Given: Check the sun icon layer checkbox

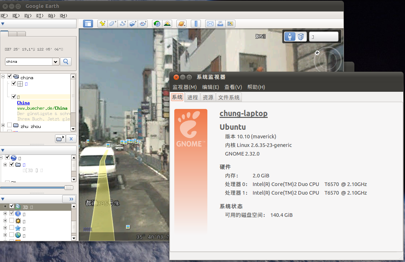Looking at the screenshot, I should pyautogui.click(x=11, y=220).
